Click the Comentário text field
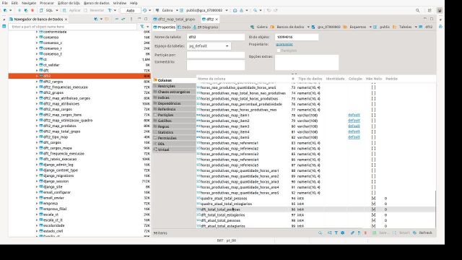Screen dimensions: 462x260 (216, 65)
